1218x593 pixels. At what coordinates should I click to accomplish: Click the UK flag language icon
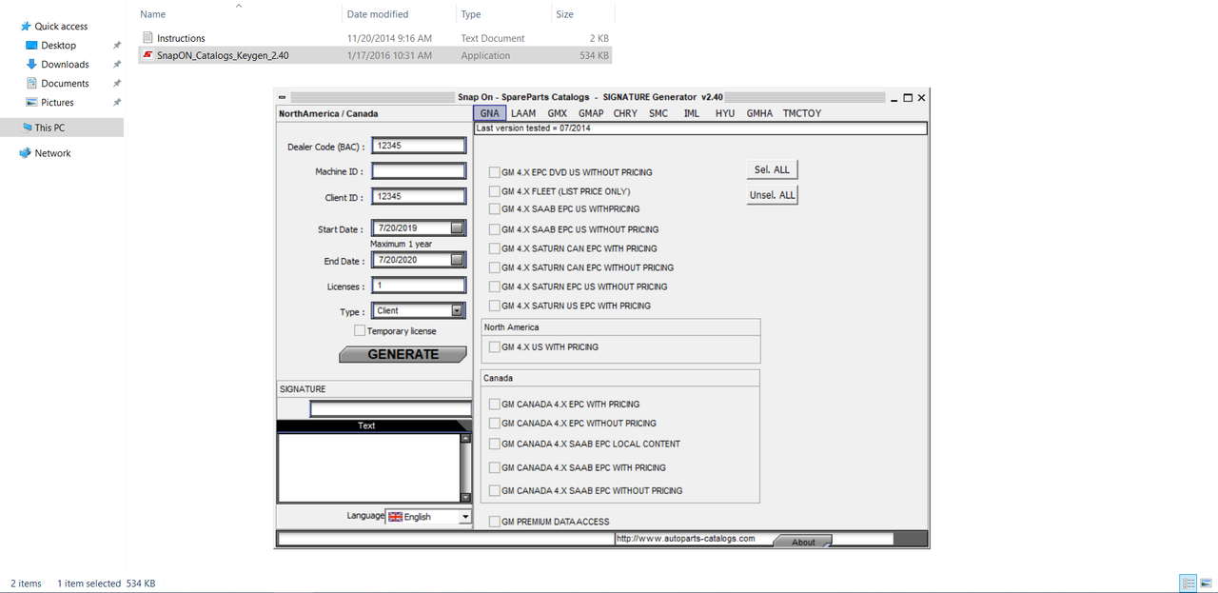click(396, 517)
